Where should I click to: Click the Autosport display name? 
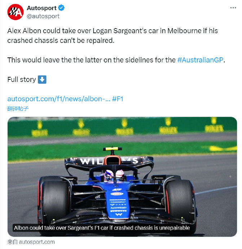point(41,8)
